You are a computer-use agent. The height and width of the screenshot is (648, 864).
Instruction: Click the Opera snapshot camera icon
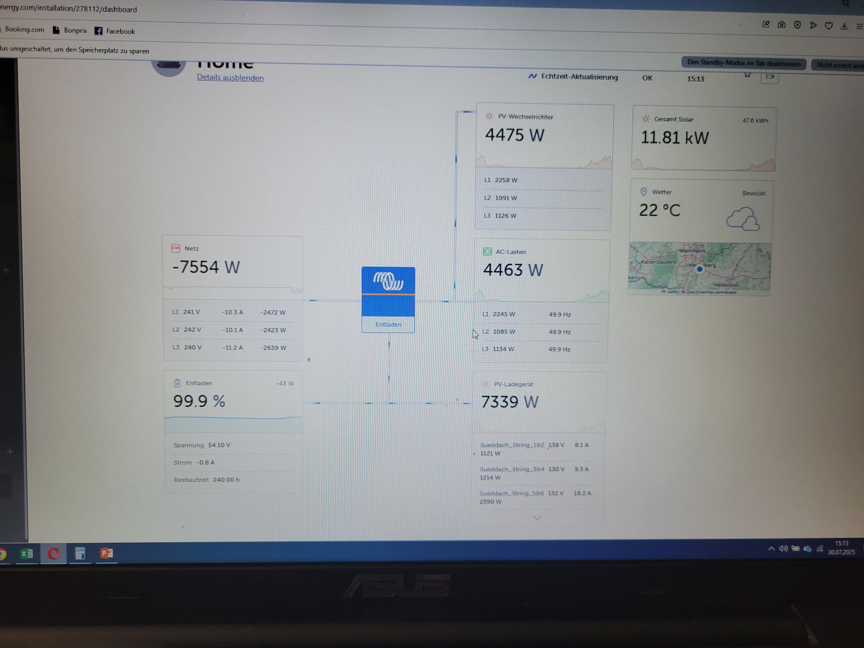782,25
